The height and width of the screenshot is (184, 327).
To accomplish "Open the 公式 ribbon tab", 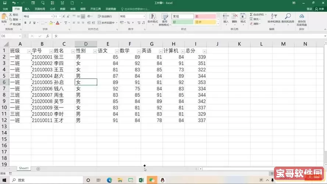I will click(53, 9).
